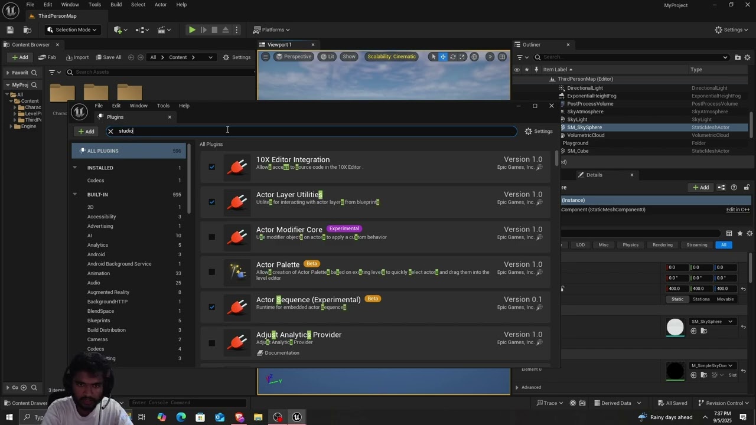Click Import in Content Browser

click(x=77, y=57)
